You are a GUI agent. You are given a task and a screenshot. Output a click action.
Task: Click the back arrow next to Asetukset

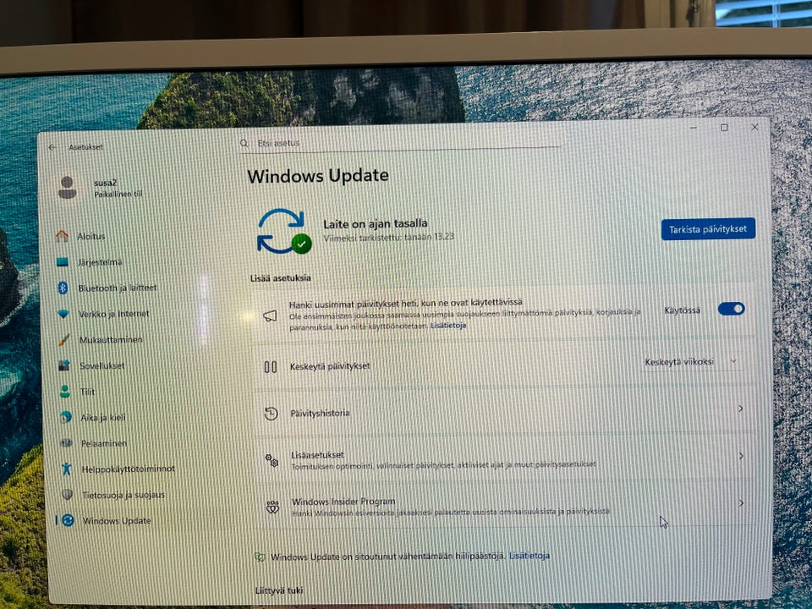52,147
